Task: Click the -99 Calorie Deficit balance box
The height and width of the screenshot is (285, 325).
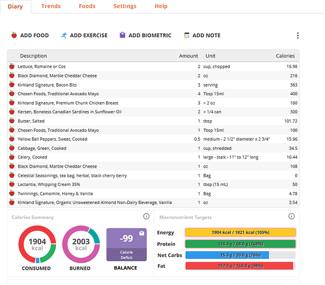Action: (x=127, y=245)
